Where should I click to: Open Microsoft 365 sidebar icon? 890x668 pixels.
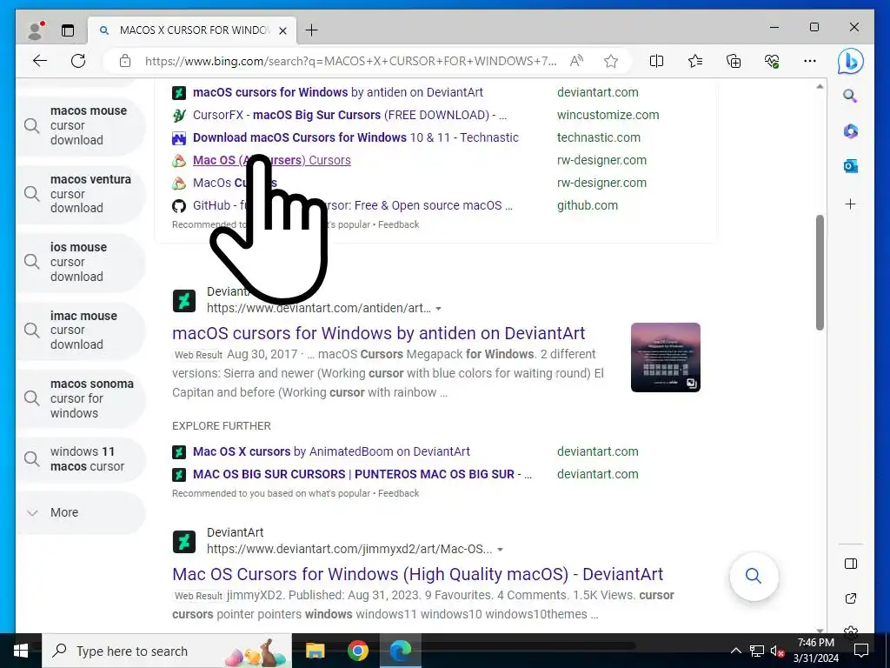(x=850, y=131)
